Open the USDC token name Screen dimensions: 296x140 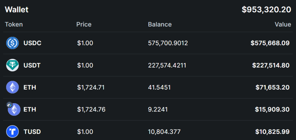[x=32, y=43]
